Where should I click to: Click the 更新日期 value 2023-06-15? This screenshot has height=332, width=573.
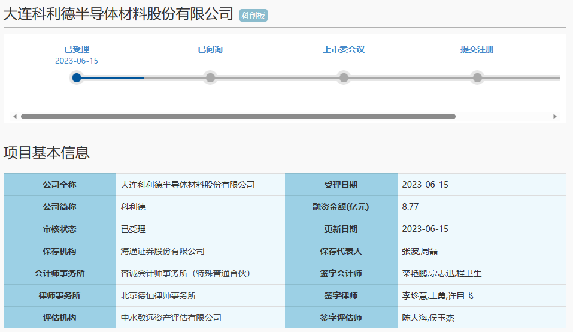tap(425, 230)
